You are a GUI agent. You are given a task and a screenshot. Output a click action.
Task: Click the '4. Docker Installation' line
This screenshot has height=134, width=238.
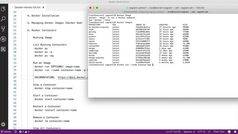[x=43, y=16]
